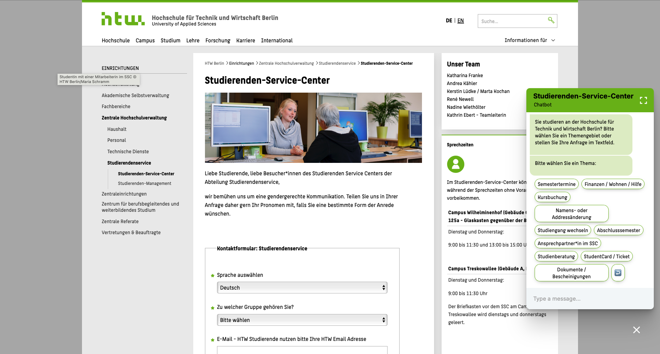
Task: Click the green person icon under Sprechzeiten
Action: tap(455, 164)
